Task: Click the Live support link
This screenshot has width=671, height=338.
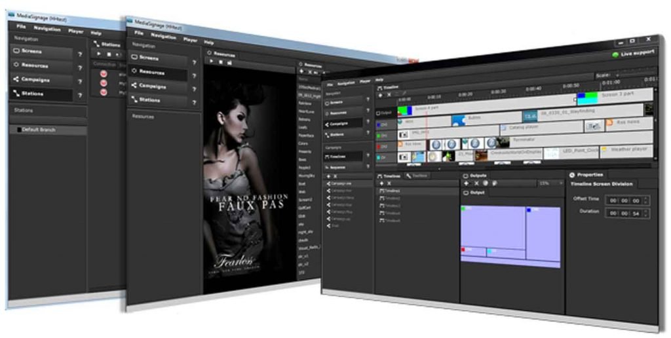Action: [x=637, y=53]
